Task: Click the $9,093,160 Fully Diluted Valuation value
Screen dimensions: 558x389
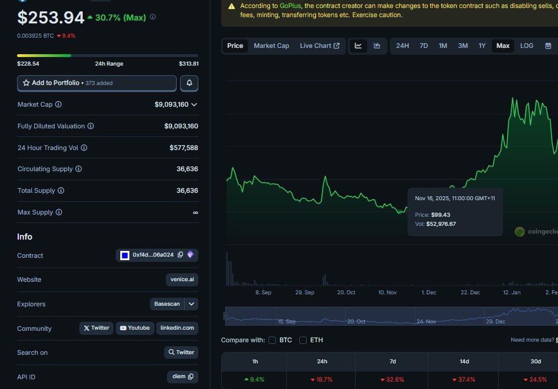Action: (x=181, y=126)
